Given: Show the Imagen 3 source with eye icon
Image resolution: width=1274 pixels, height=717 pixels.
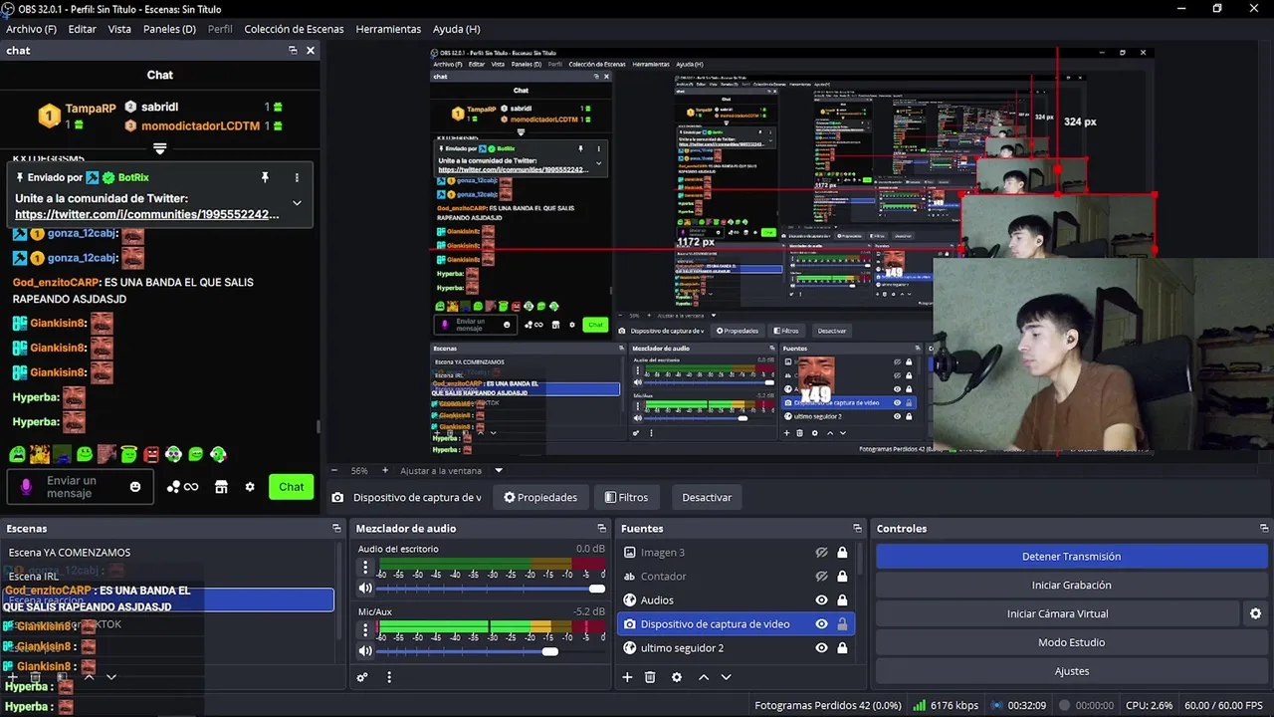Looking at the screenshot, I should point(821,553).
